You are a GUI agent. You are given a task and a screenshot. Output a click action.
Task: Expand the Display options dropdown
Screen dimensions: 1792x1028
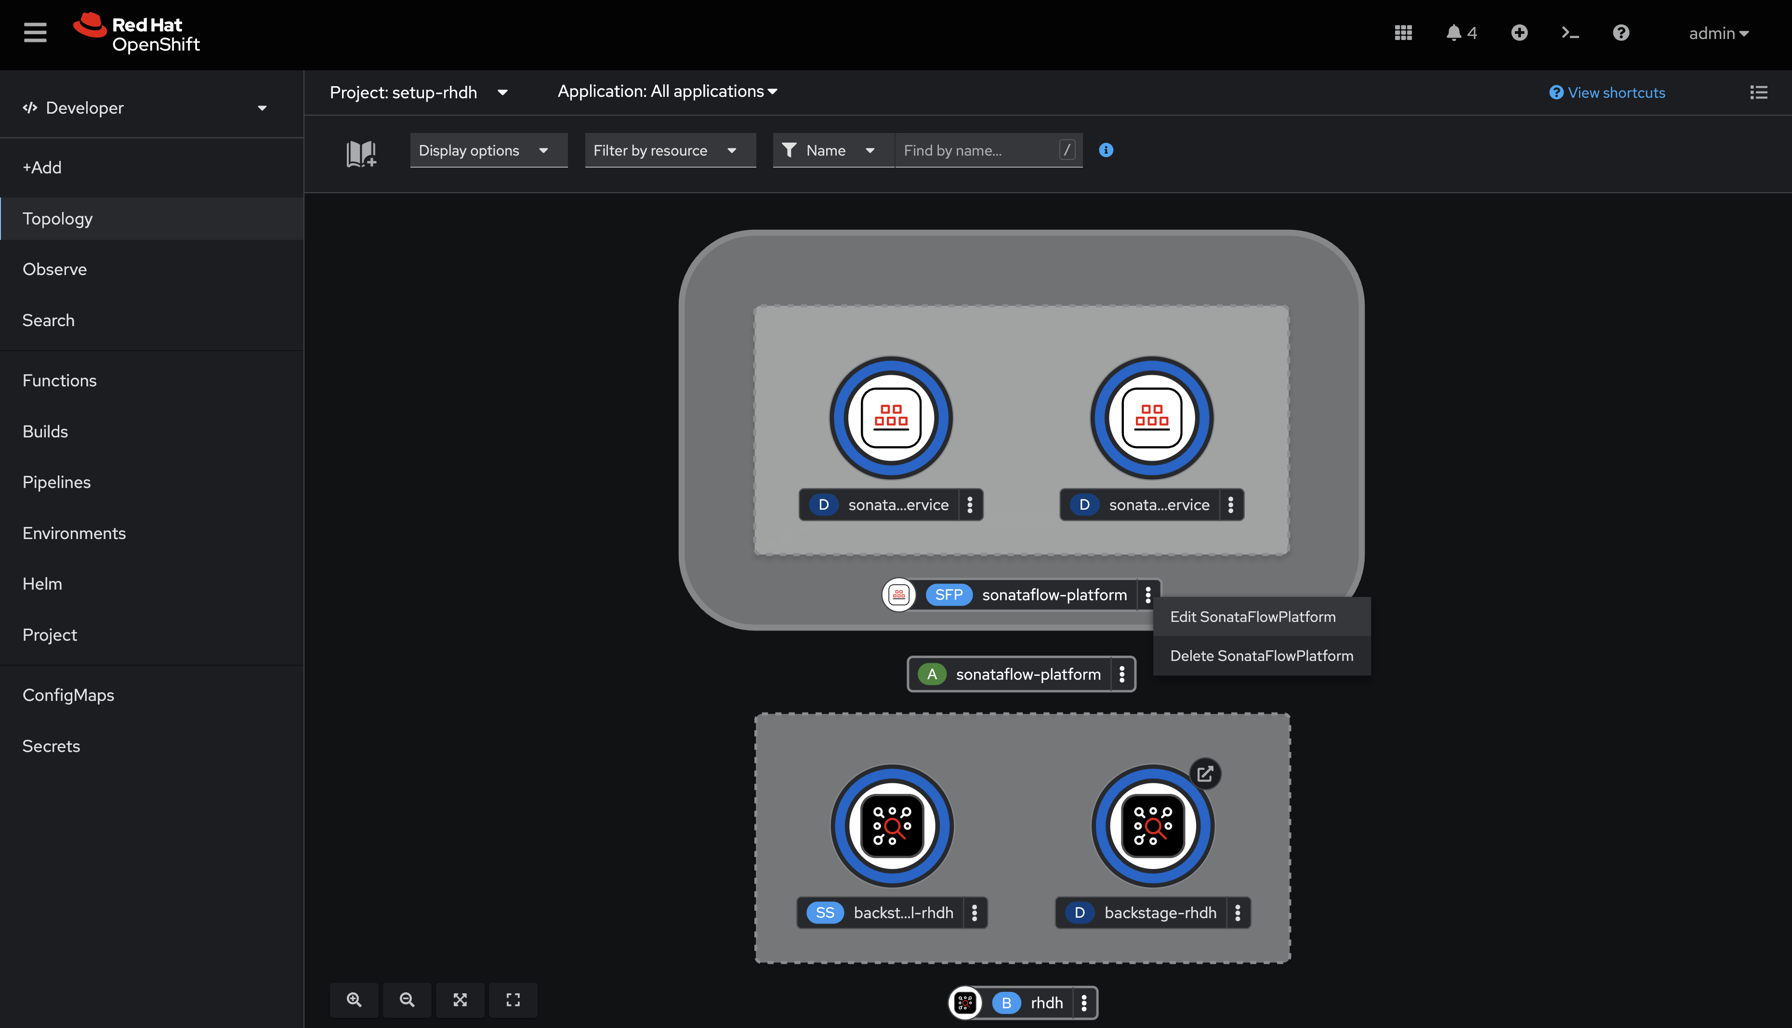click(x=488, y=150)
